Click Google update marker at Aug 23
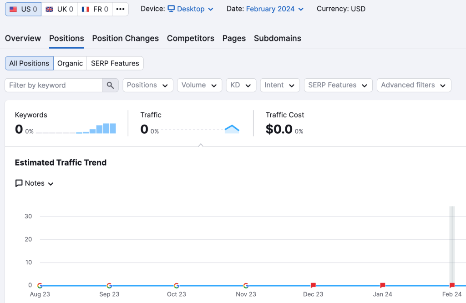This screenshot has width=466, height=303. (40, 285)
